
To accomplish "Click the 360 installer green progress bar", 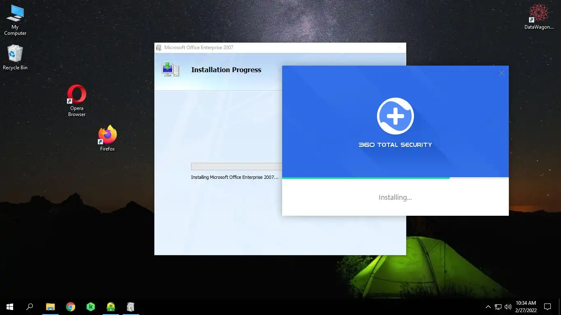I will click(366, 178).
